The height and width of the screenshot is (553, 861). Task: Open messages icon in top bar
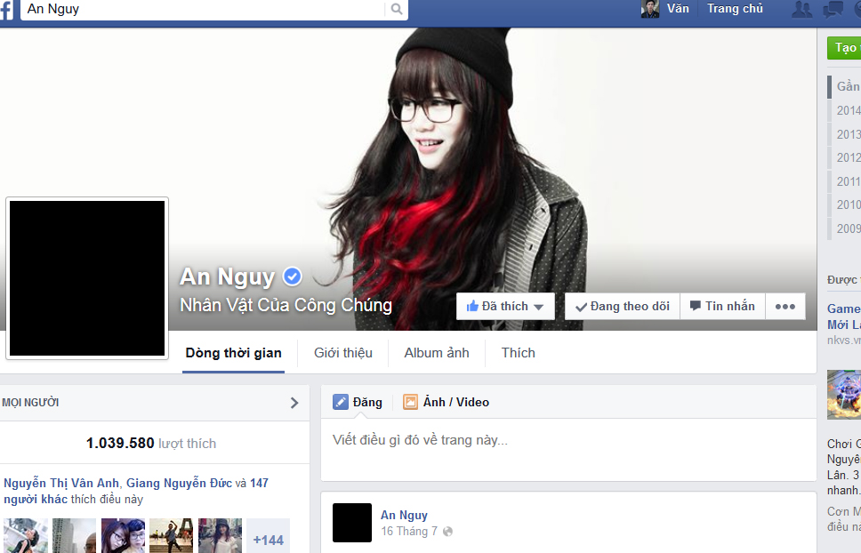click(833, 9)
